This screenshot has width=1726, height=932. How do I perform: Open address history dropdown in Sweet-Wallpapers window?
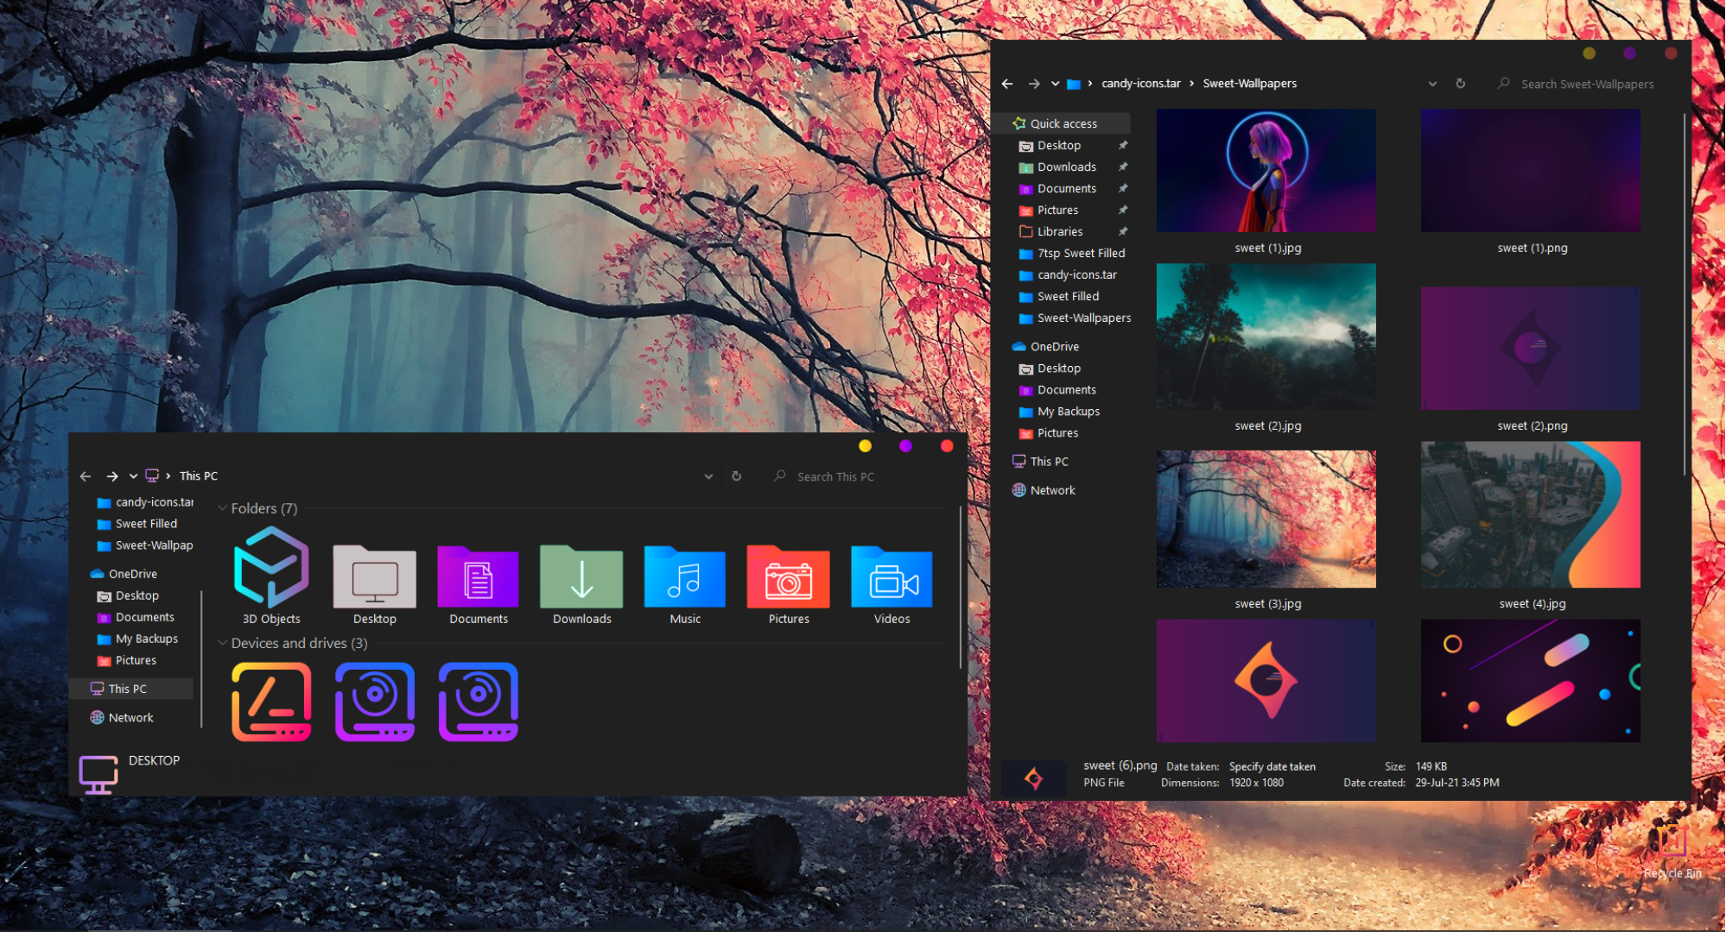1432,84
